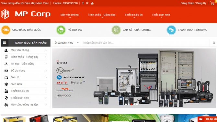
Task: Click the Điện lạnh snowflake icon
Action: [x=6, y=84]
